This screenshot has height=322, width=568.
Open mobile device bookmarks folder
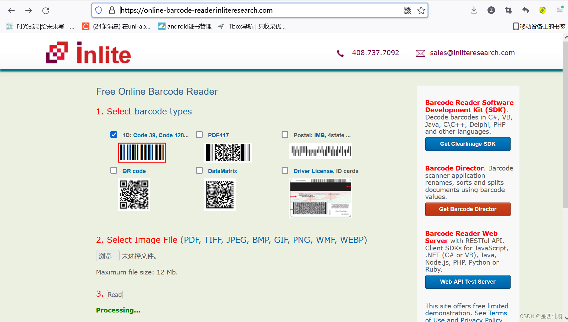(539, 27)
